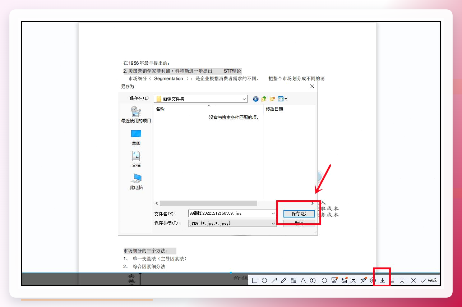Select the ellipse annotation tool
This screenshot has height=307, width=462.
[x=264, y=280]
